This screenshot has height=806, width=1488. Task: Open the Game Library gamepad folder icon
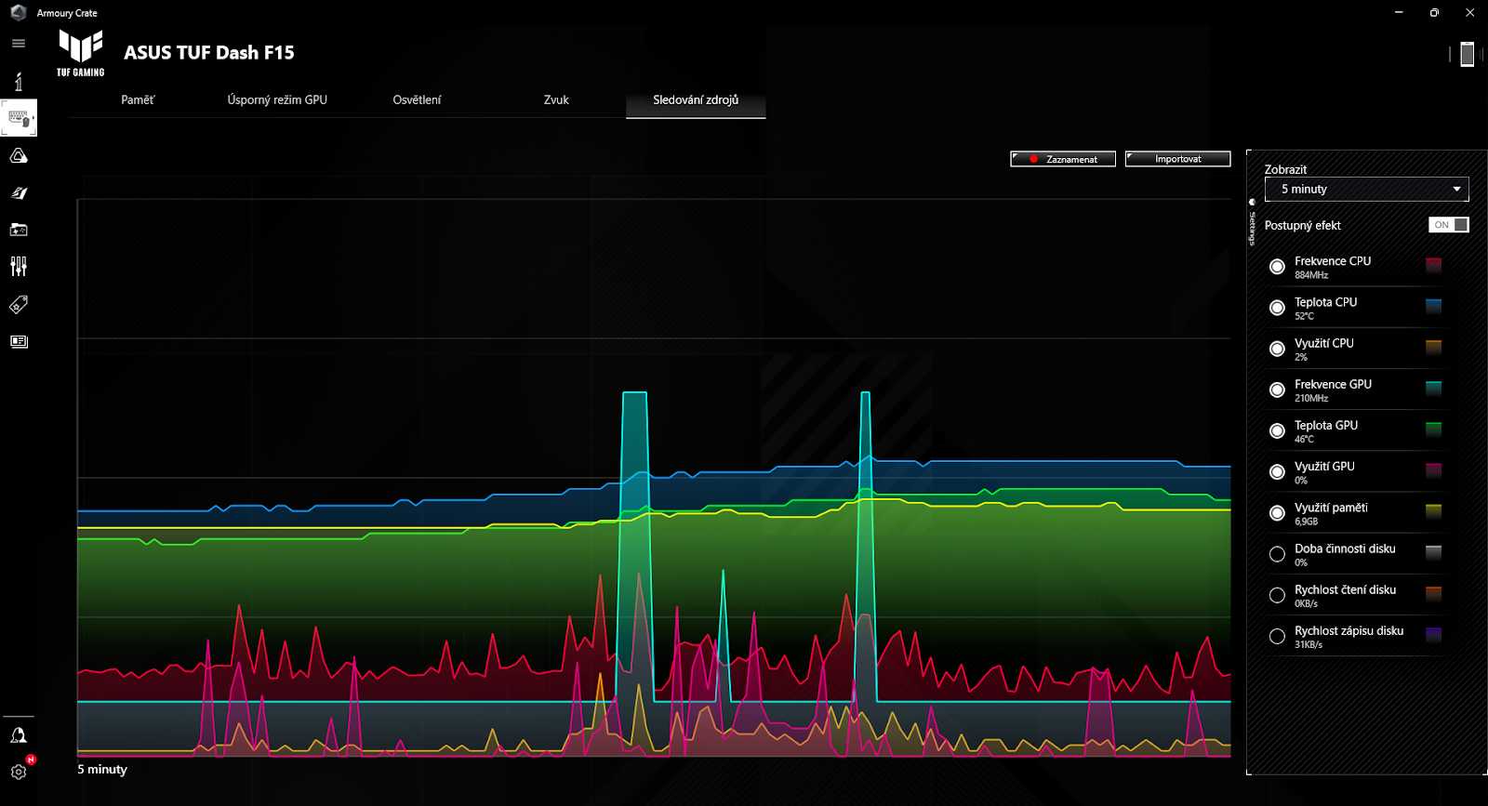coord(18,230)
